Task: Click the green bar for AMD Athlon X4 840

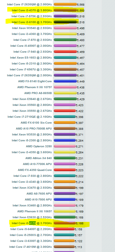Action: 65,158
